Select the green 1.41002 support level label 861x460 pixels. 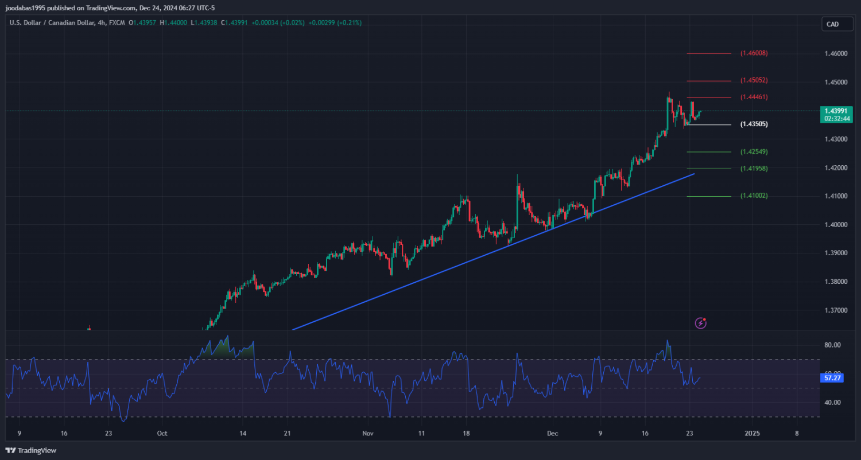tap(754, 196)
